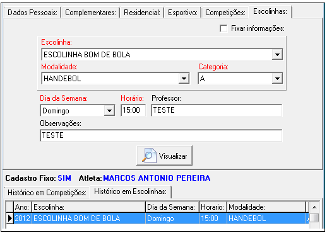The height and width of the screenshot is (233, 327).
Task: Select the 15:00 cell in history row
Action: click(213, 219)
